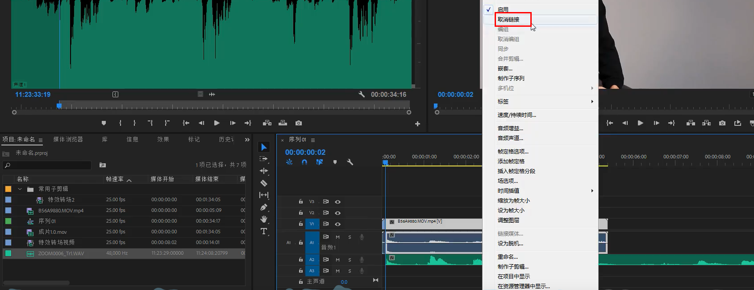The image size is (754, 290).
Task: Choose 速度/持续时间... from the context menu
Action: (x=540, y=115)
